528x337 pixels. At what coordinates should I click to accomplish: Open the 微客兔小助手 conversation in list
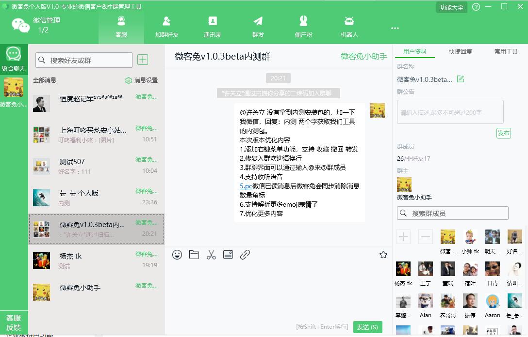point(96,292)
